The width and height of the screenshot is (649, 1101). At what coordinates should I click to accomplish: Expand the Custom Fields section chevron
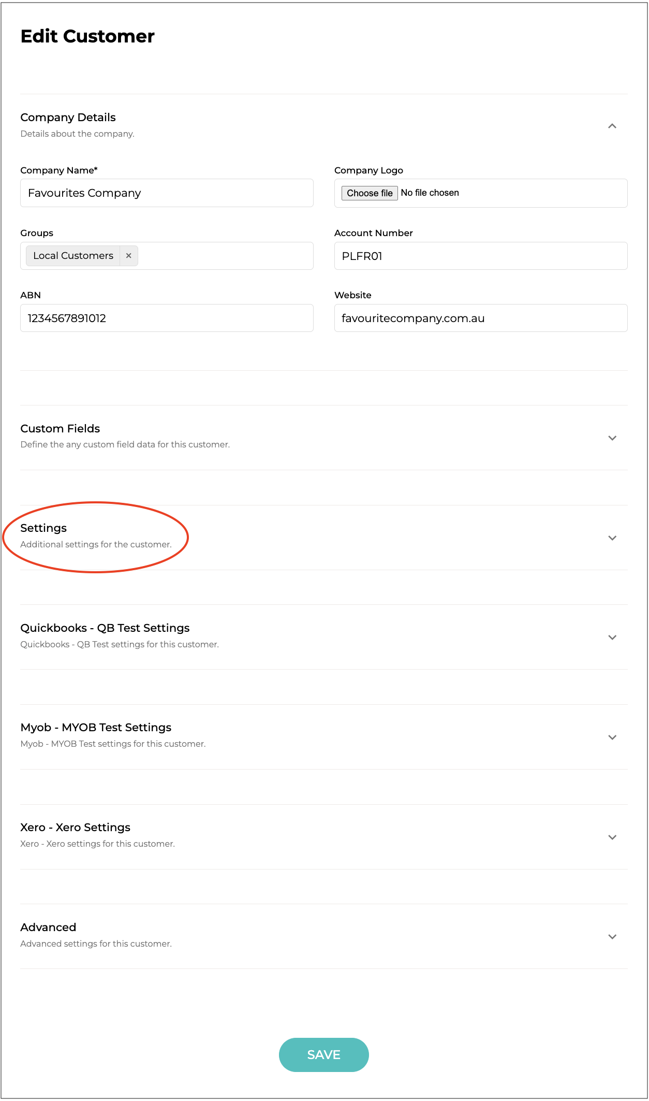pyautogui.click(x=612, y=438)
